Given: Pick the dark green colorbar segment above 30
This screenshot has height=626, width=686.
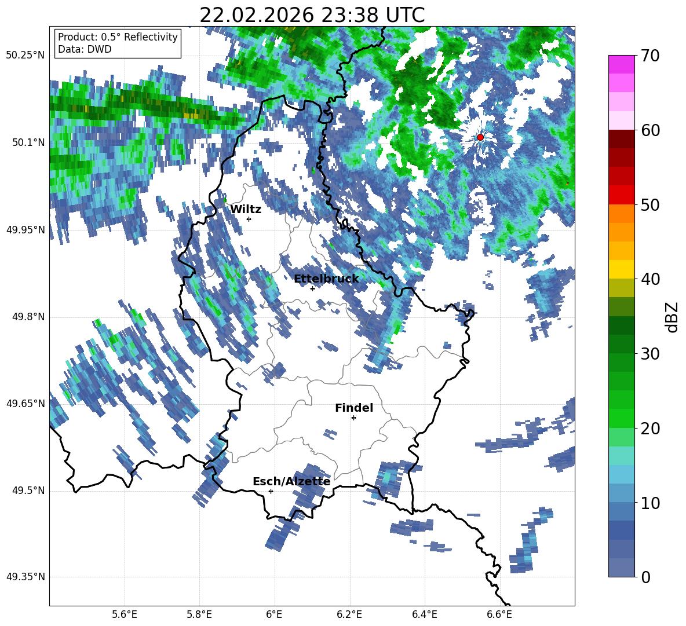Looking at the screenshot, I should (621, 344).
